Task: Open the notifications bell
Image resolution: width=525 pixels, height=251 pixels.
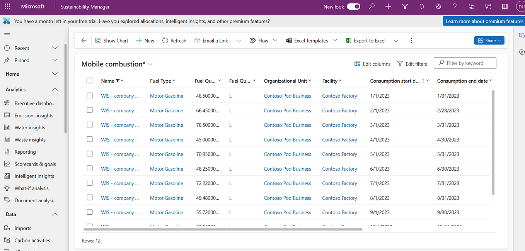Action: coord(421,7)
